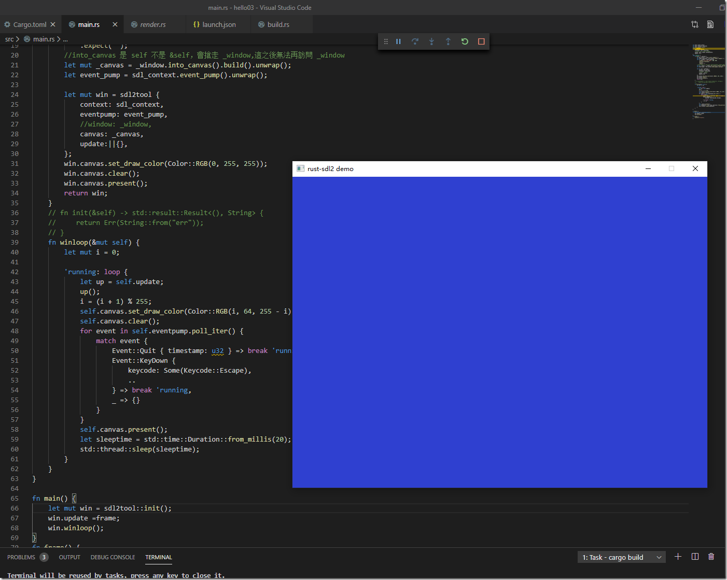Minimize the rust-sdl2 demo window

(x=648, y=168)
